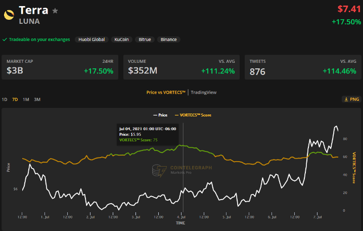Click the 5. Jul tick on time axis
The image size is (363, 231).
[x=226, y=217]
